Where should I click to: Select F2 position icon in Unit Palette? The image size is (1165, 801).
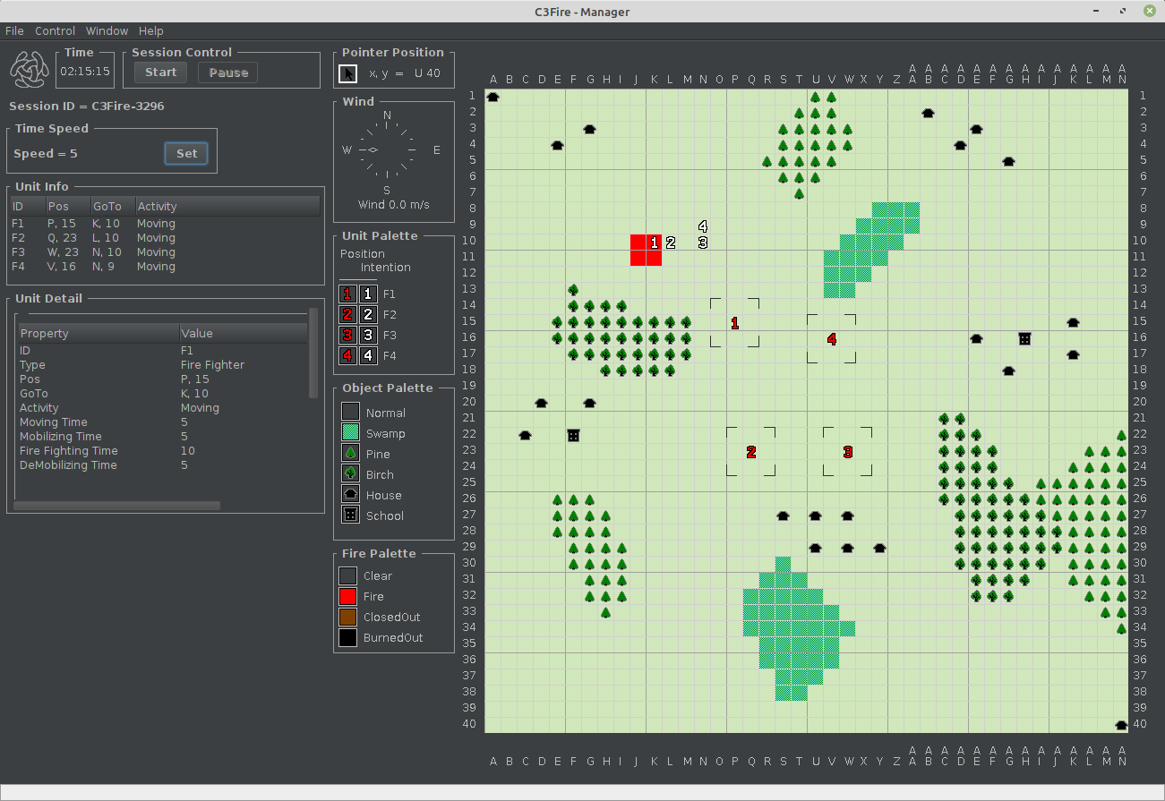[347, 314]
